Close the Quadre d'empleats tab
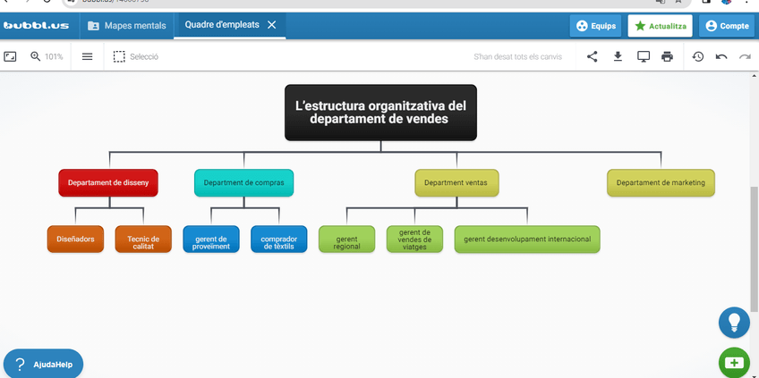Screen dimensions: 759x378 [272, 25]
